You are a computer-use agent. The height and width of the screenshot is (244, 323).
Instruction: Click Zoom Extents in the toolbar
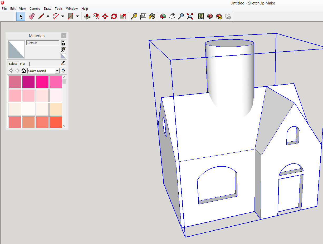pos(190,17)
